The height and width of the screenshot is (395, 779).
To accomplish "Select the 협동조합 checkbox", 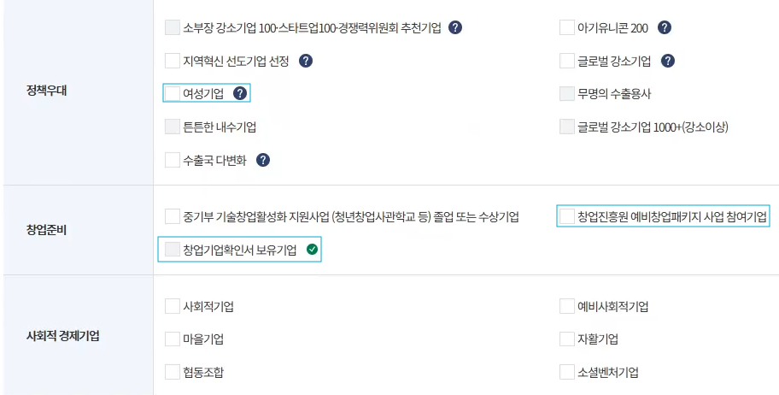I will 173,372.
